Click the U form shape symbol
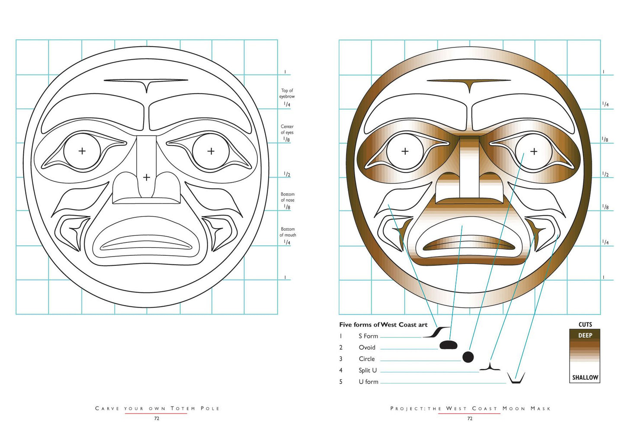 click(516, 378)
